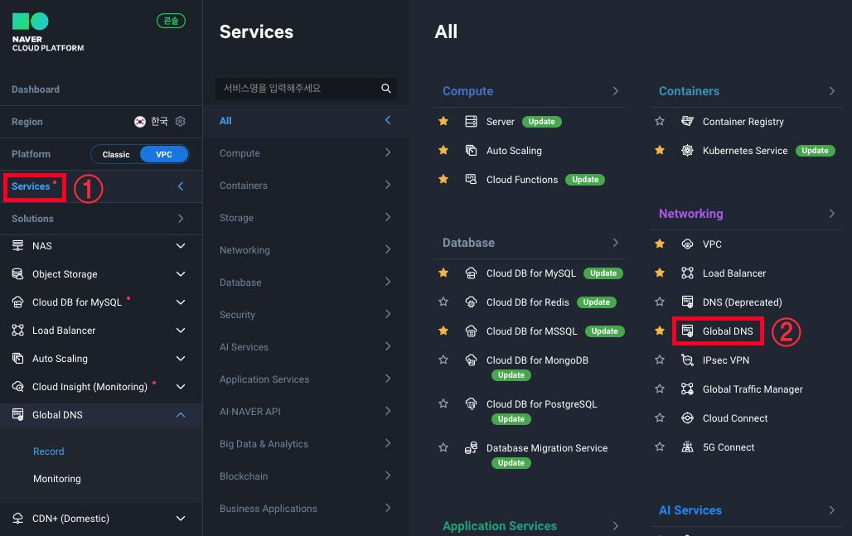Select the Storage category
Image resolution: width=852 pixels, height=536 pixels.
[306, 217]
